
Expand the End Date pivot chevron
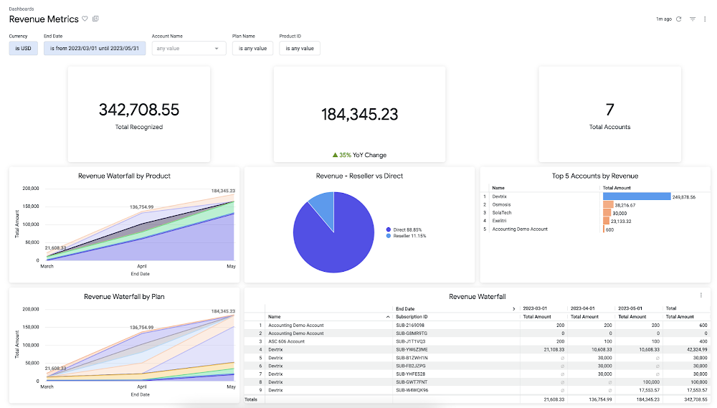514,309
